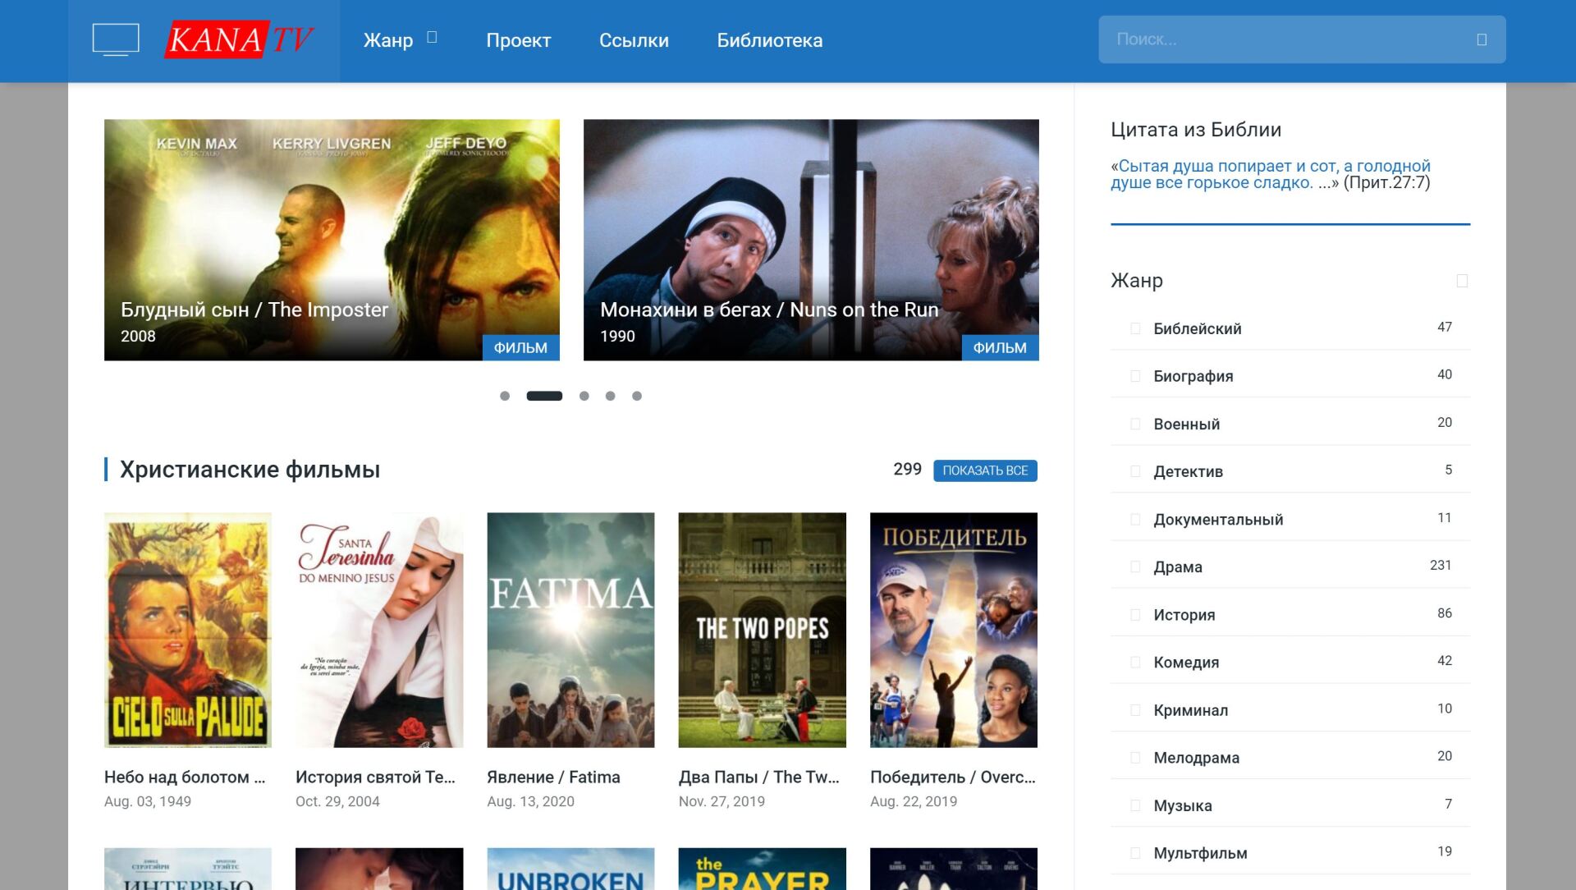Viewport: 1576px width, 890px height.
Task: Open the Мультфильм genre link
Action: 1200,853
